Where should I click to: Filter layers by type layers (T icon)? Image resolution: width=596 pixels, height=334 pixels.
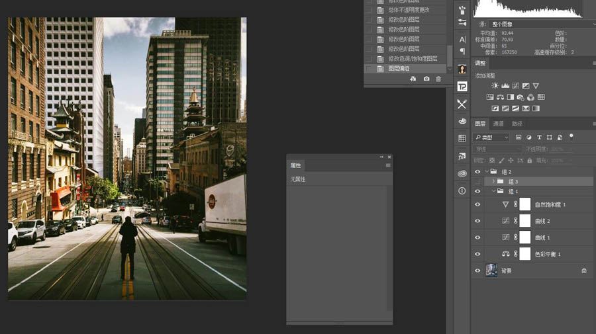coord(540,138)
